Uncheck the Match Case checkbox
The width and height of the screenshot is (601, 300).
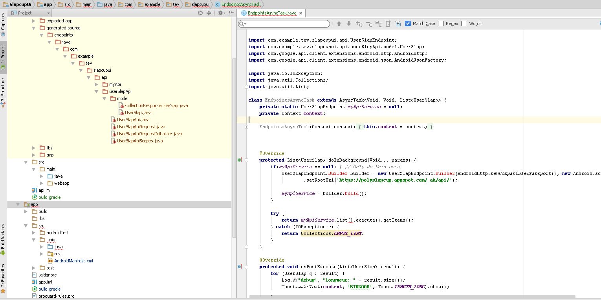click(409, 24)
